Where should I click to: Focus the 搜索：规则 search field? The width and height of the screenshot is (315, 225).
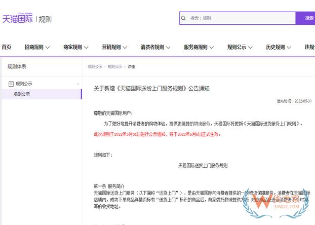tap(238, 18)
